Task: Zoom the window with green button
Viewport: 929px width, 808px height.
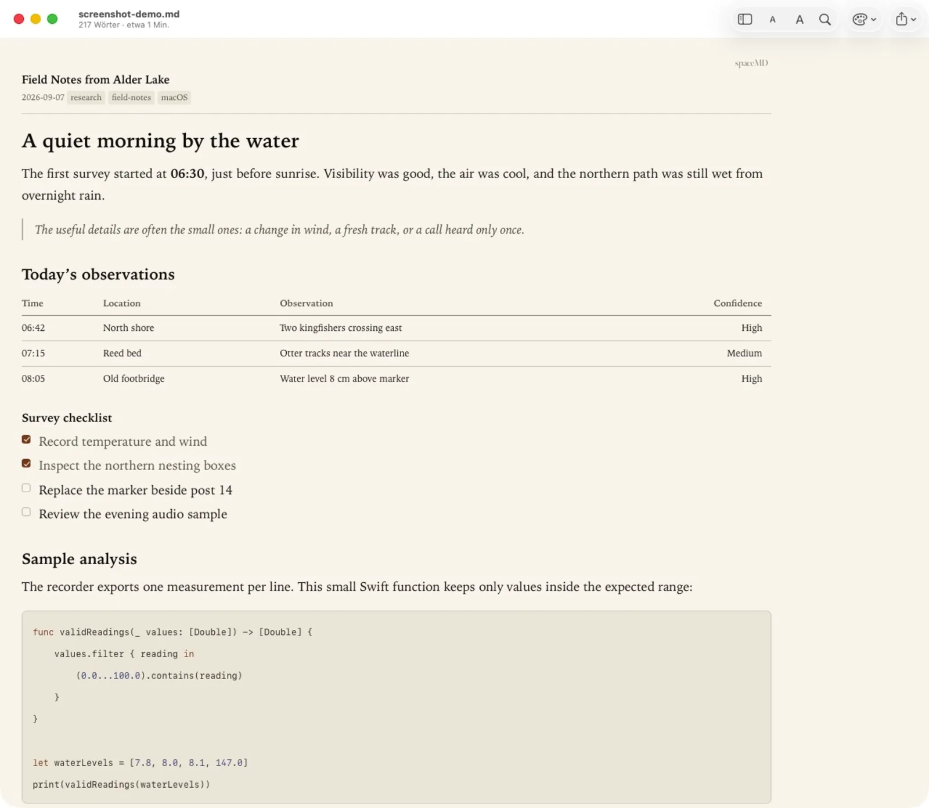Action: [x=52, y=19]
